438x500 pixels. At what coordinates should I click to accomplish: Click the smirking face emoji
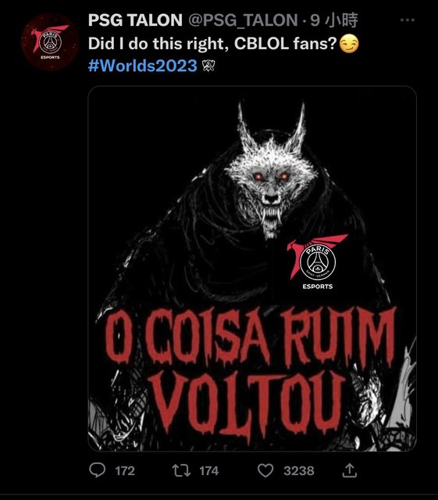pos(349,44)
